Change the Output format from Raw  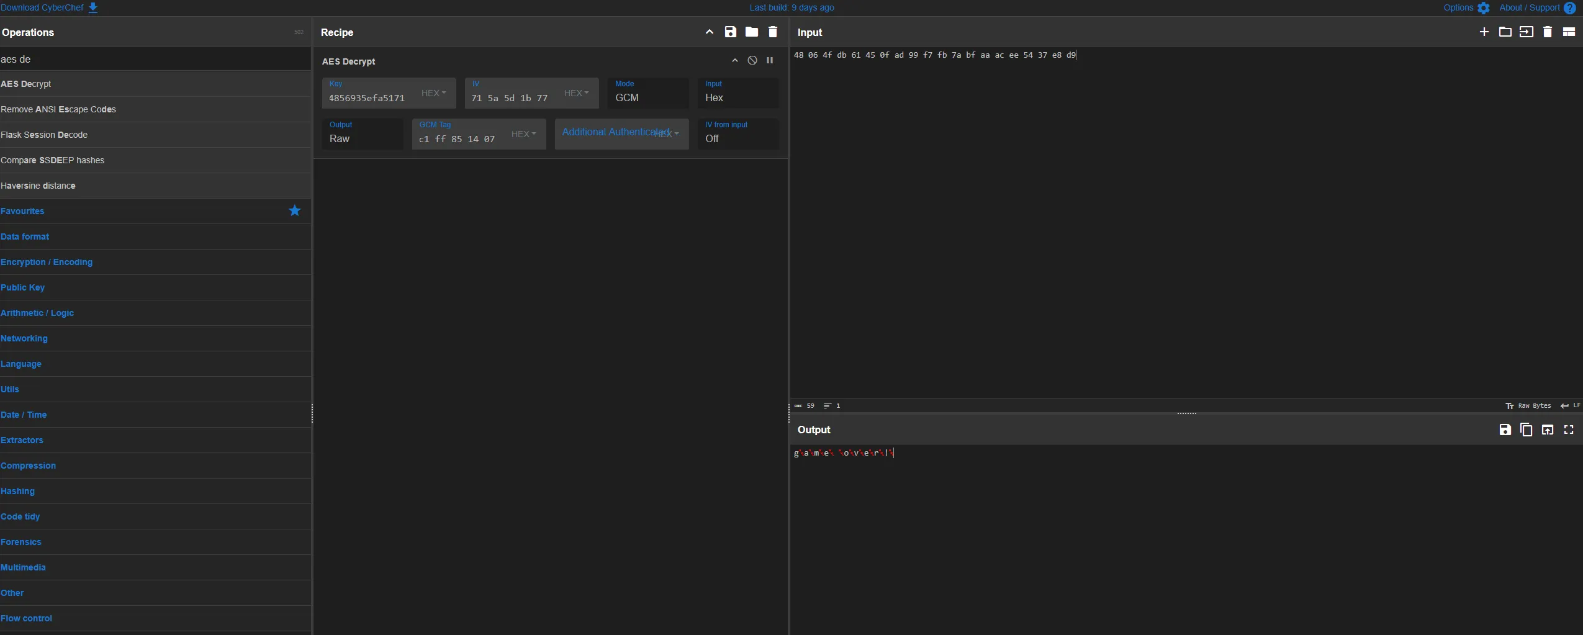(363, 134)
